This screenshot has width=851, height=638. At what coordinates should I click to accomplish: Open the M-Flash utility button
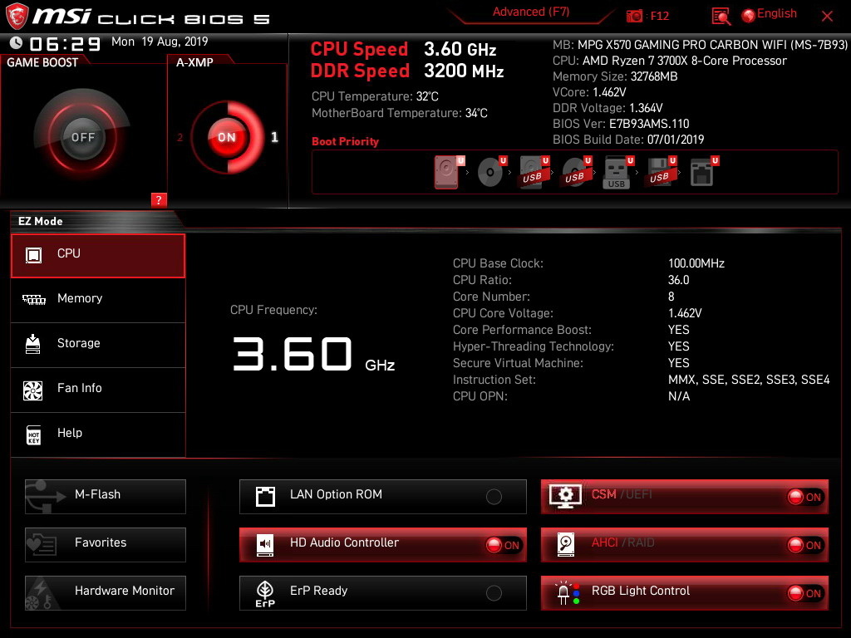(x=106, y=497)
